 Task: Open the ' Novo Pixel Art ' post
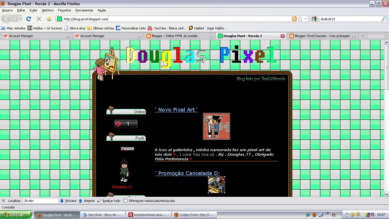click(176, 110)
